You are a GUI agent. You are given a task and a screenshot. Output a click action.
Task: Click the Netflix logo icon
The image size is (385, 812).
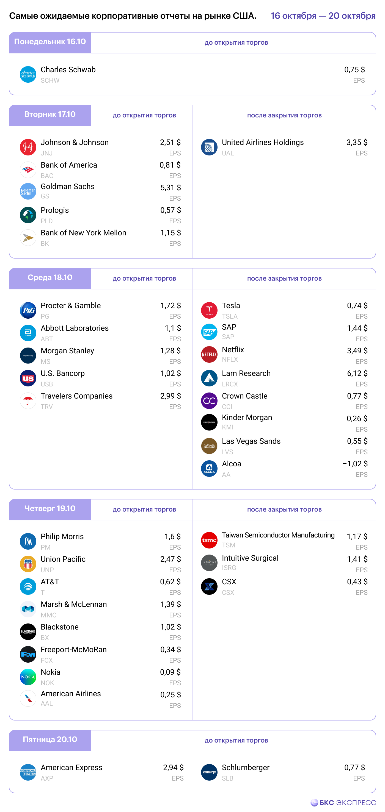click(209, 355)
